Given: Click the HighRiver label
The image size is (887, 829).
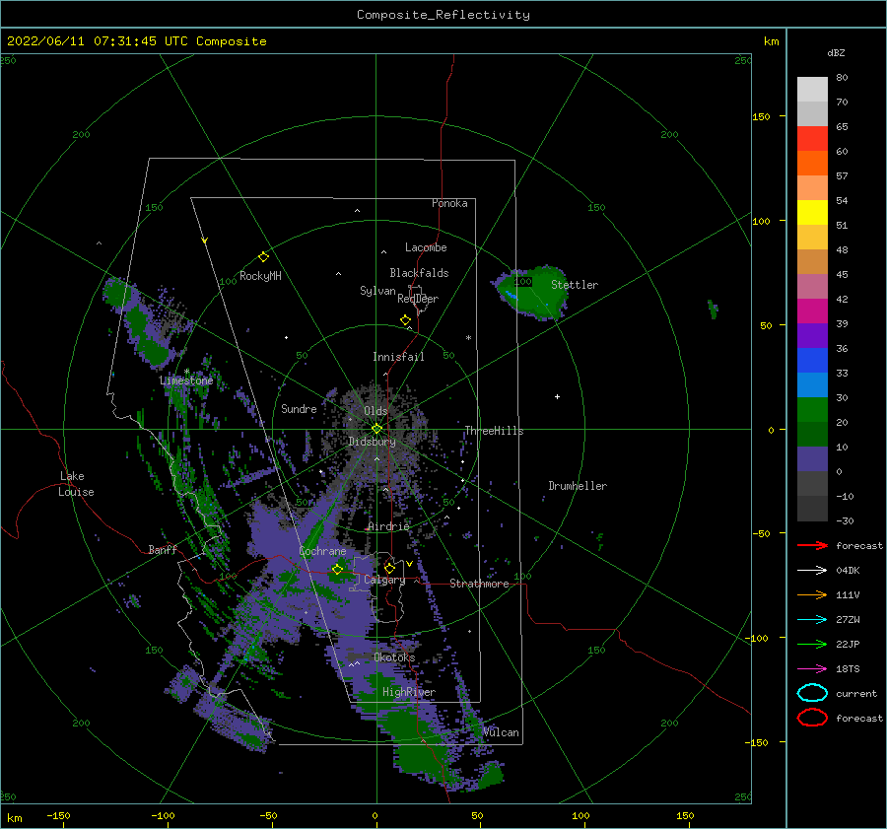Looking at the screenshot, I should tap(408, 692).
